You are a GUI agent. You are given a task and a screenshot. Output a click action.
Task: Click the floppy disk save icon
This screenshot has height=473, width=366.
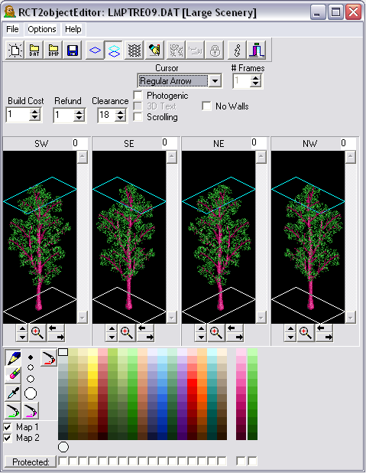click(73, 50)
